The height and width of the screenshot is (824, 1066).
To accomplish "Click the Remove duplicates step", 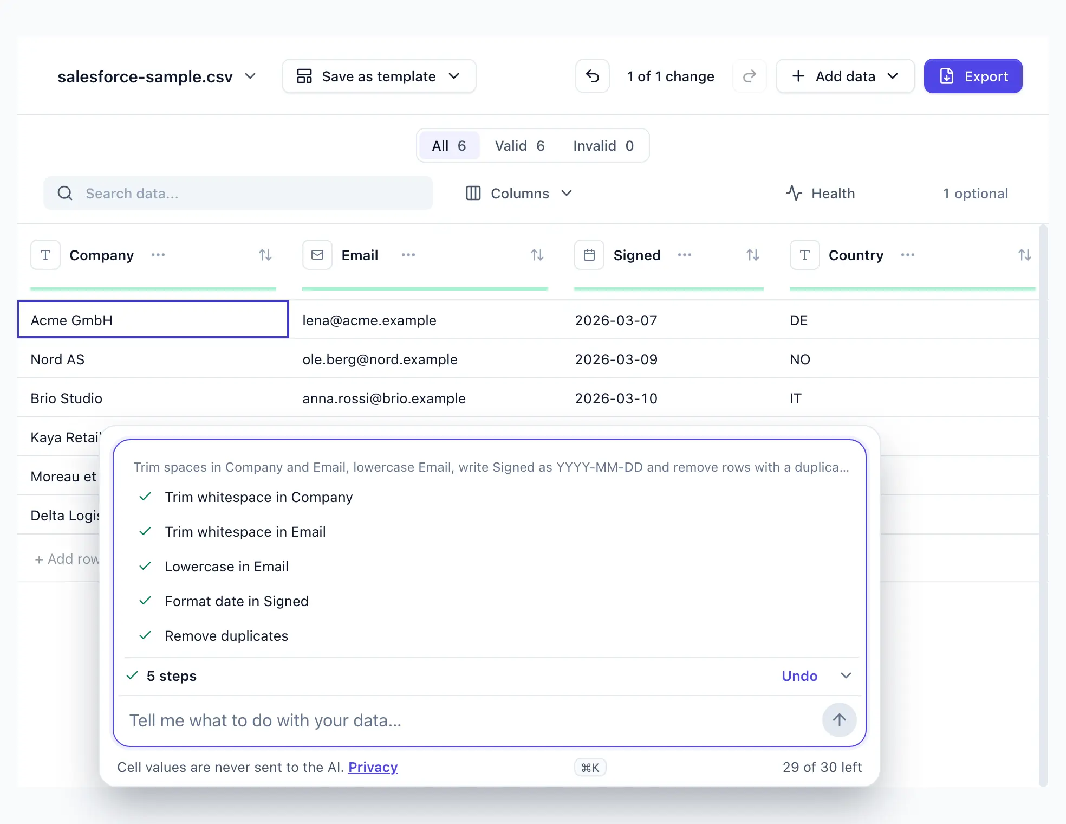I will [226, 636].
